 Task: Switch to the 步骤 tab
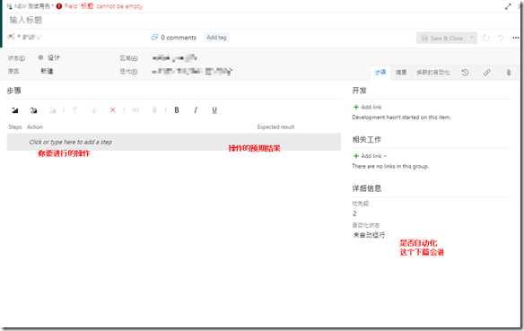[380, 72]
